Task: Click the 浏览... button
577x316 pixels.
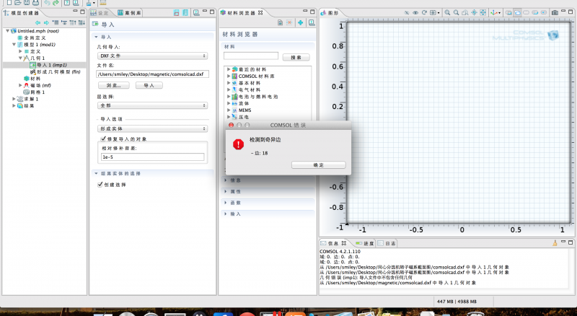Action: pyautogui.click(x=114, y=85)
